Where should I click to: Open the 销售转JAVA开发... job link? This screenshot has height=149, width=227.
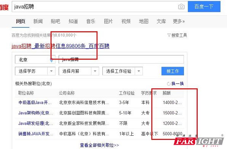coord(36,134)
